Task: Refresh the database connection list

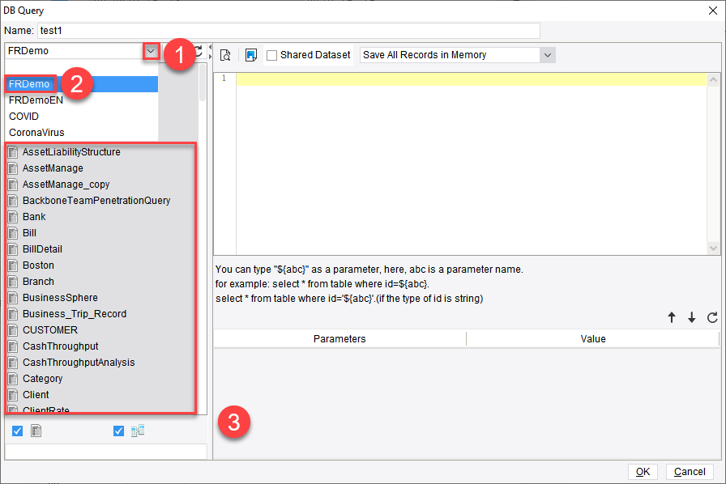Action: coord(199,49)
